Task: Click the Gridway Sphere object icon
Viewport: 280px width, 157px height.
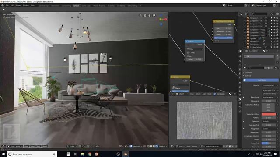Action: pyautogui.click(x=248, y=47)
